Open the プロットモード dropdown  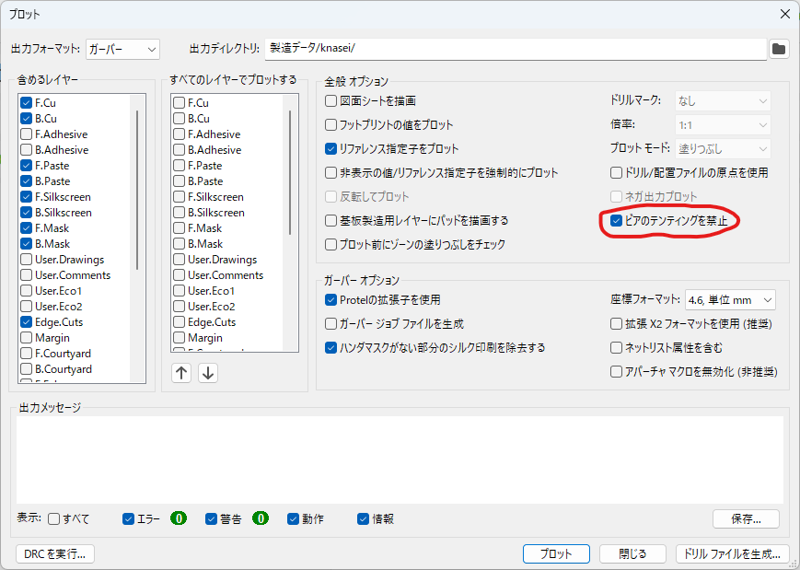click(724, 148)
